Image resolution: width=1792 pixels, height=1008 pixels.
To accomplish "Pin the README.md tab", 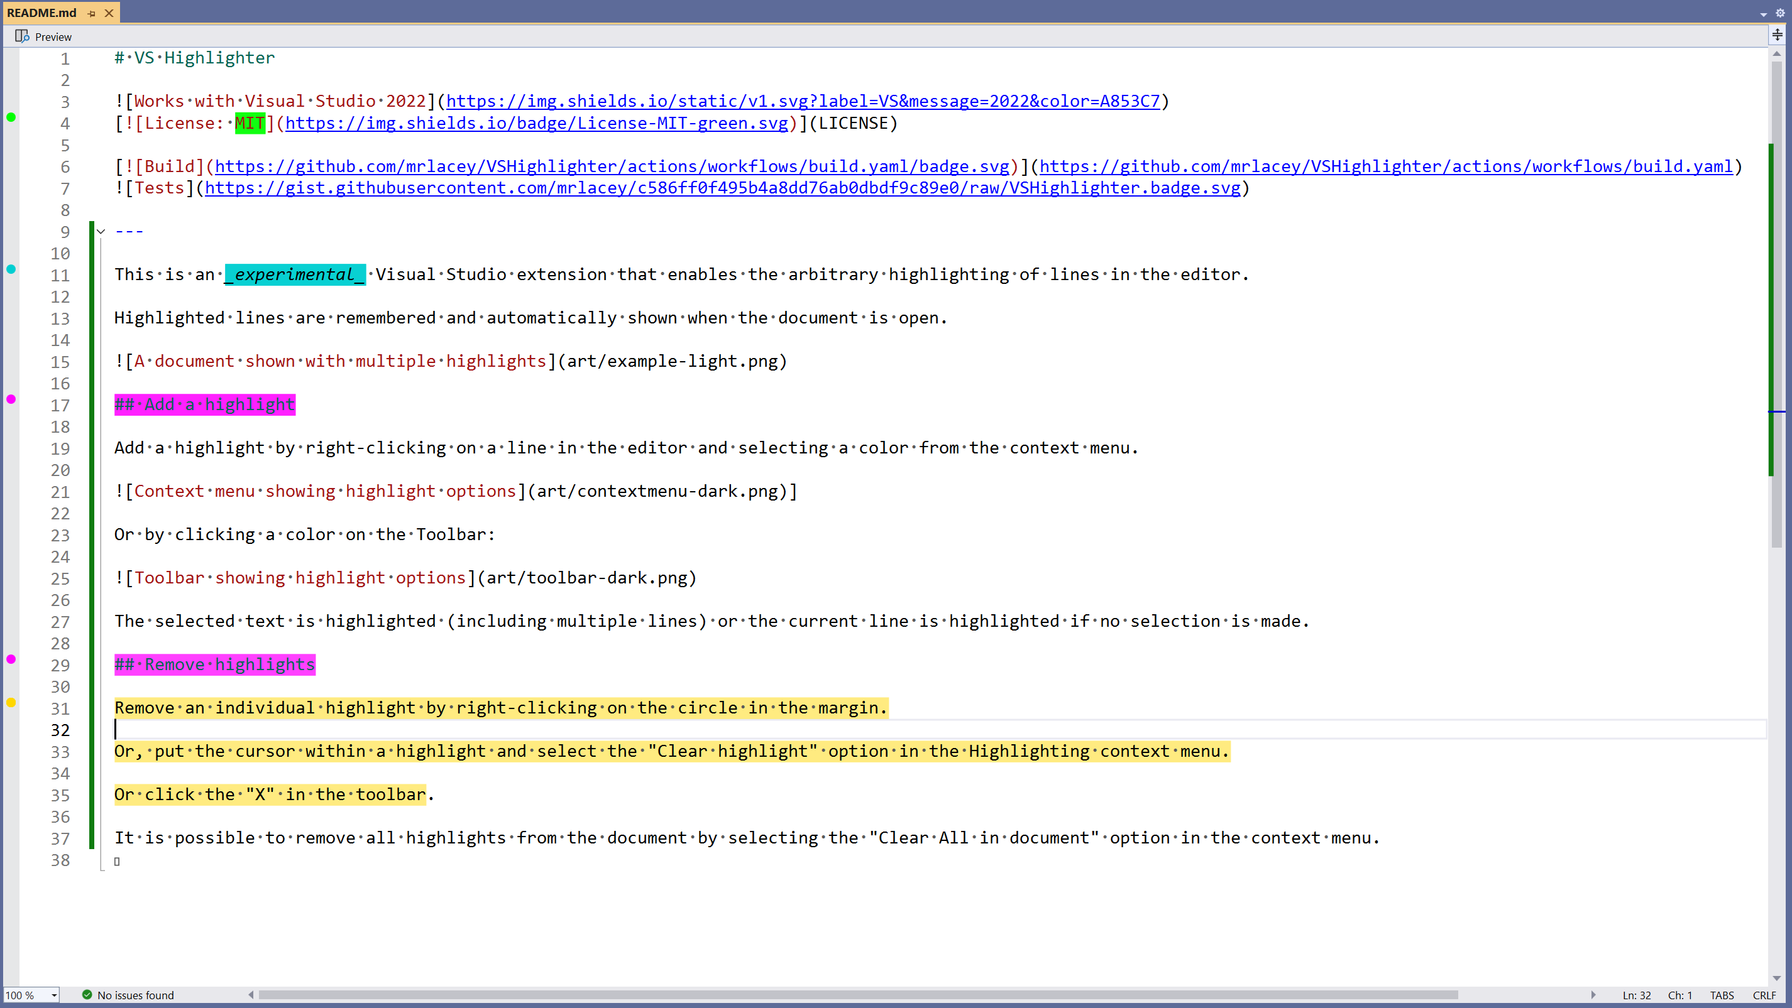I will point(91,13).
